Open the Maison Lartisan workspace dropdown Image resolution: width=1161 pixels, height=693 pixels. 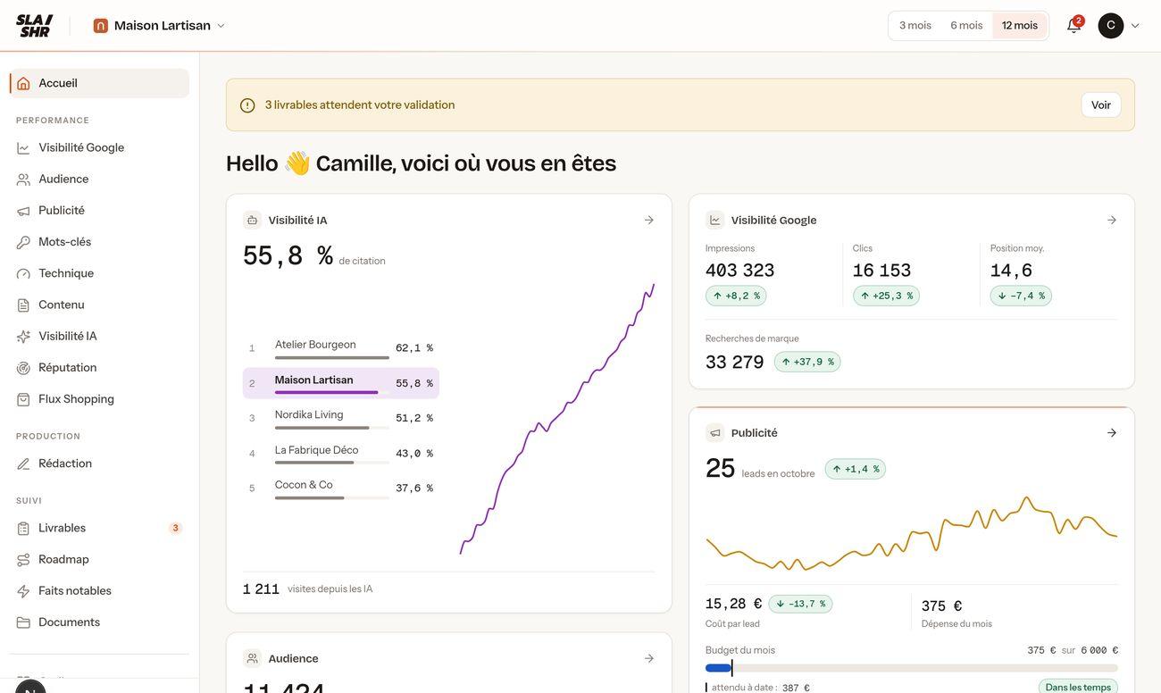click(x=160, y=26)
